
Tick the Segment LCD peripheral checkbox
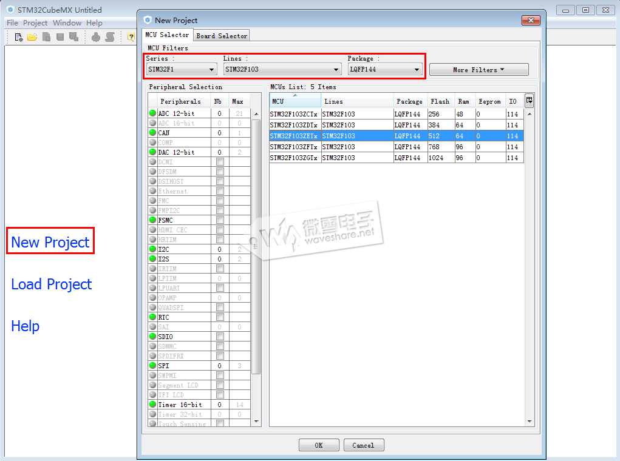coord(220,385)
